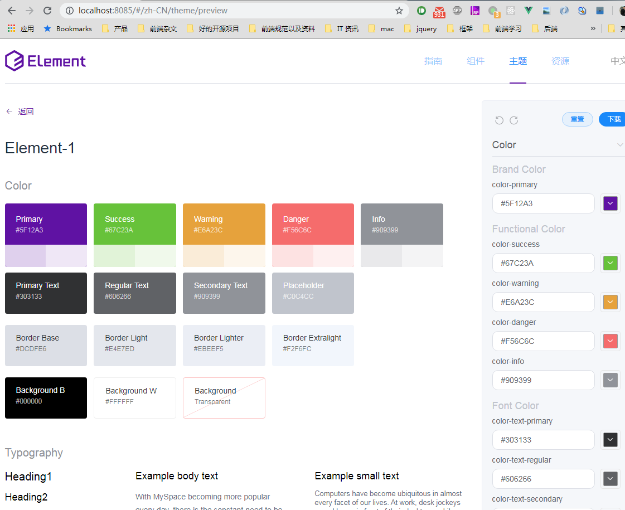This screenshot has width=625, height=510.
Task: Click the Danger #F56C6C color swatch
Action: (x=313, y=224)
